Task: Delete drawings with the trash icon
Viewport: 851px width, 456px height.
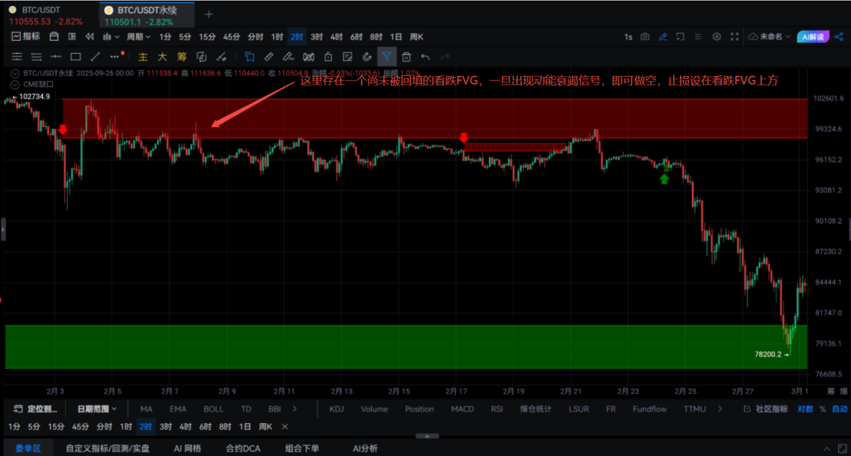Action: click(406, 56)
